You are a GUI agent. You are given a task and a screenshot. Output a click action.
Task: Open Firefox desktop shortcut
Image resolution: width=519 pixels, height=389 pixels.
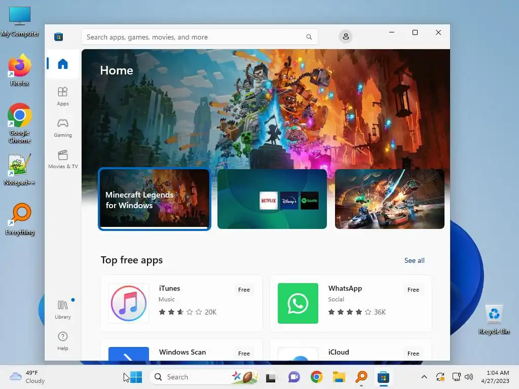click(x=20, y=70)
